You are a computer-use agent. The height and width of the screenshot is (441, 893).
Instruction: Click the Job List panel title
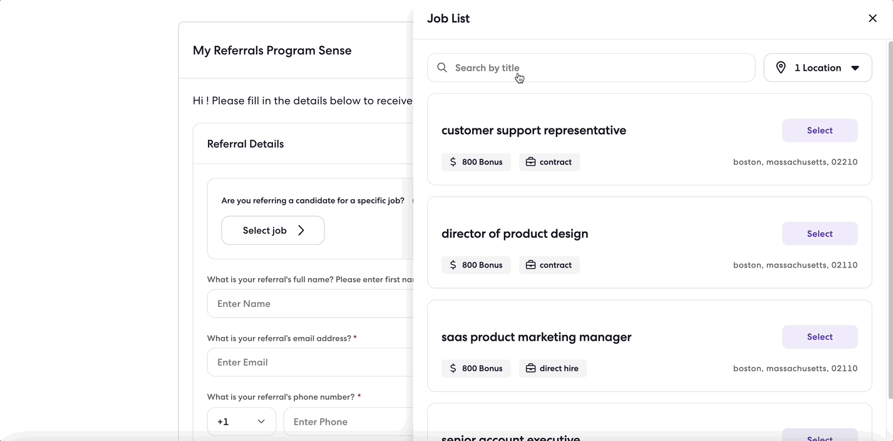pyautogui.click(x=448, y=18)
